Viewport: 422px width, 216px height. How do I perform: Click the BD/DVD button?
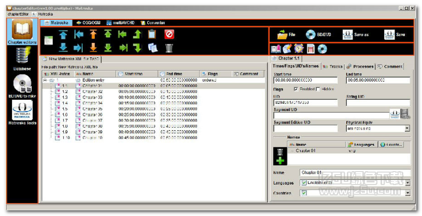[x=318, y=35]
